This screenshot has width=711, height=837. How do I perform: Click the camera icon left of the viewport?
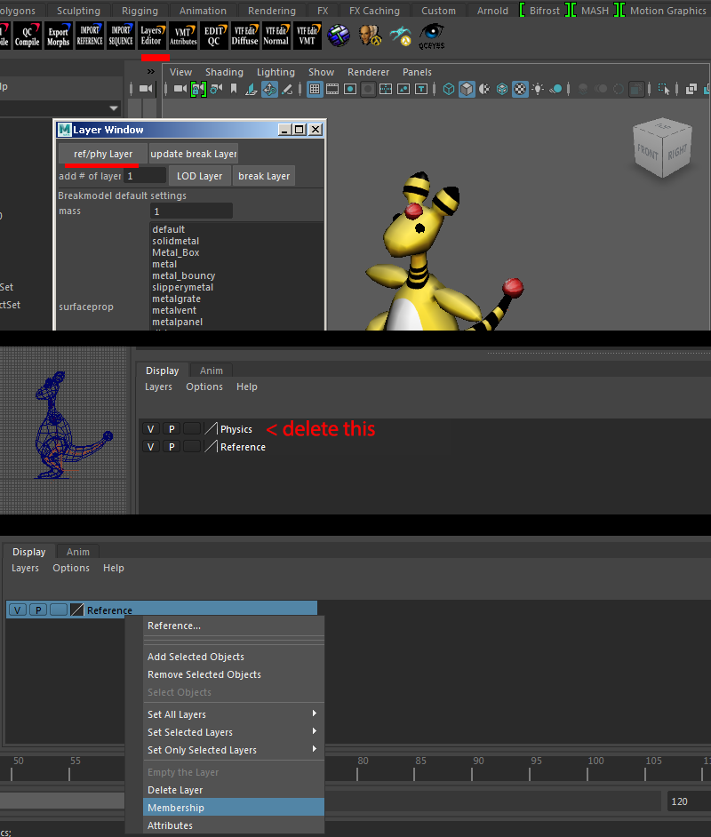point(145,89)
